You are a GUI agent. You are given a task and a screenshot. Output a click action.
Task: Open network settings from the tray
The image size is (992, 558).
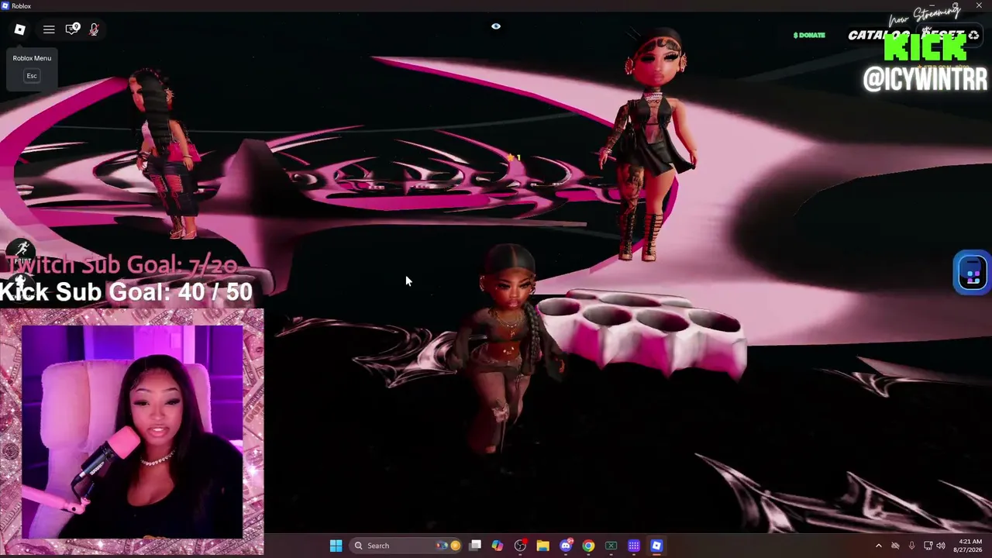coord(928,546)
